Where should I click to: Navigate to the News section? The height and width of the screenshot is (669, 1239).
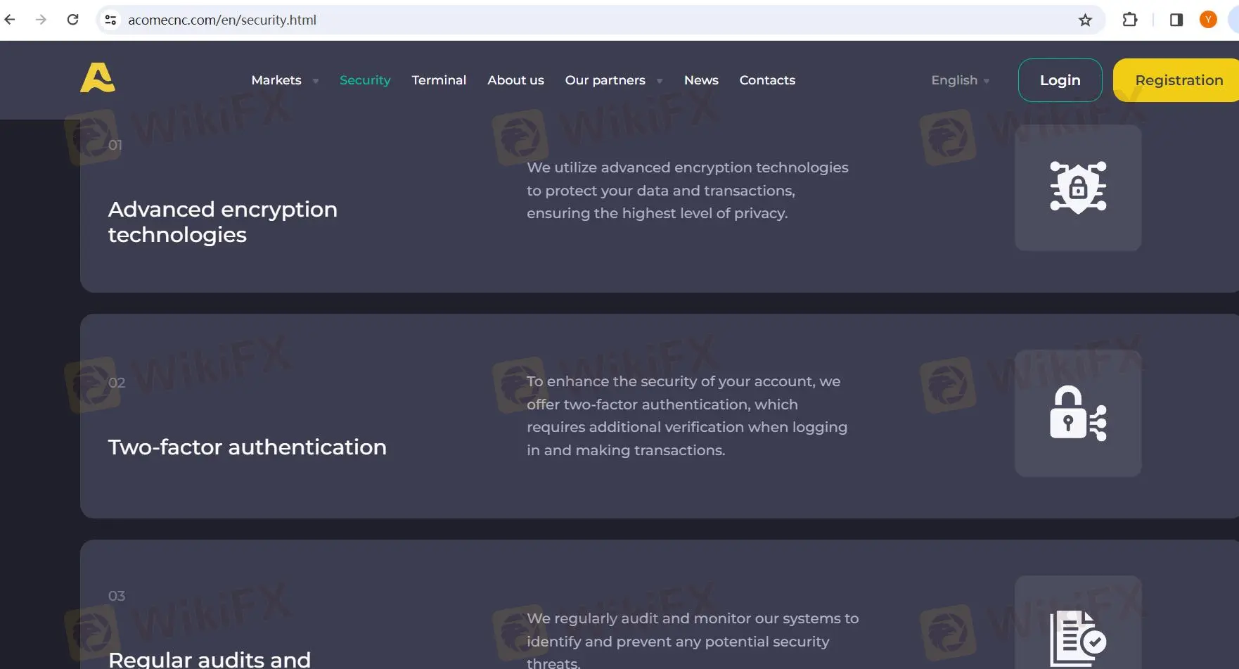(701, 80)
